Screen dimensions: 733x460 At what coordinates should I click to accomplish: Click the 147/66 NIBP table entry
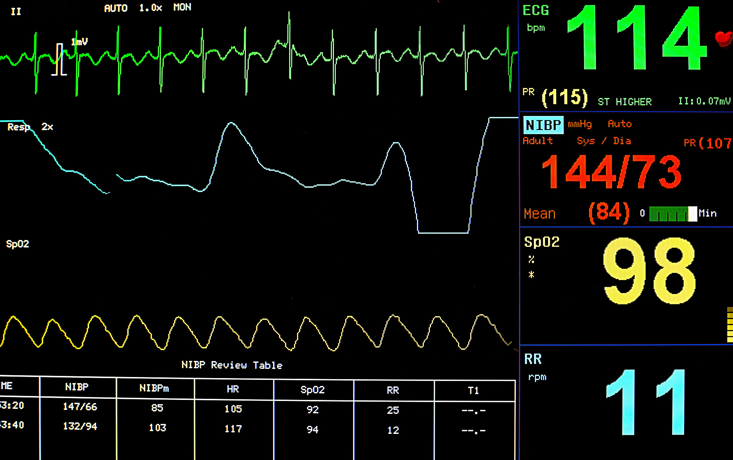[80, 407]
